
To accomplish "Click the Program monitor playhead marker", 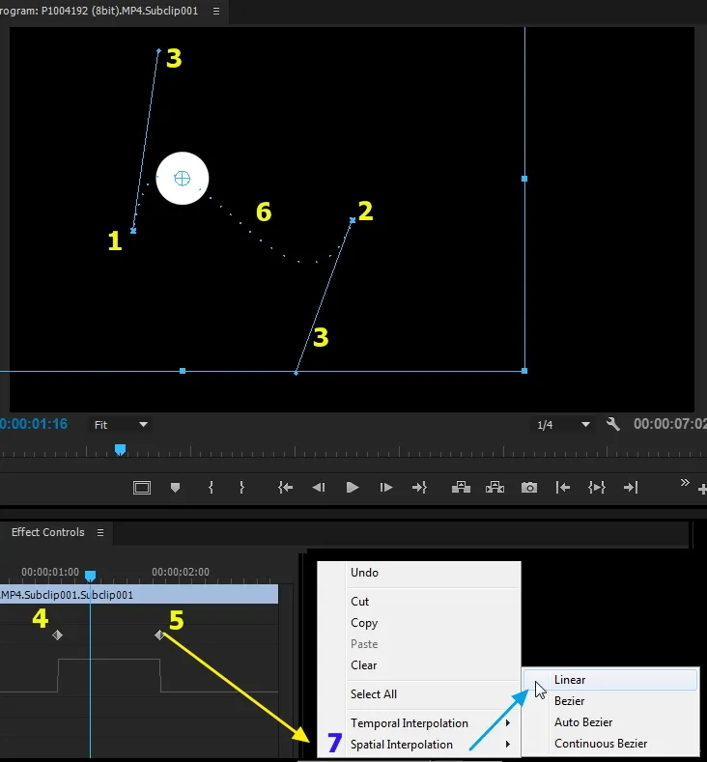I will (120, 449).
